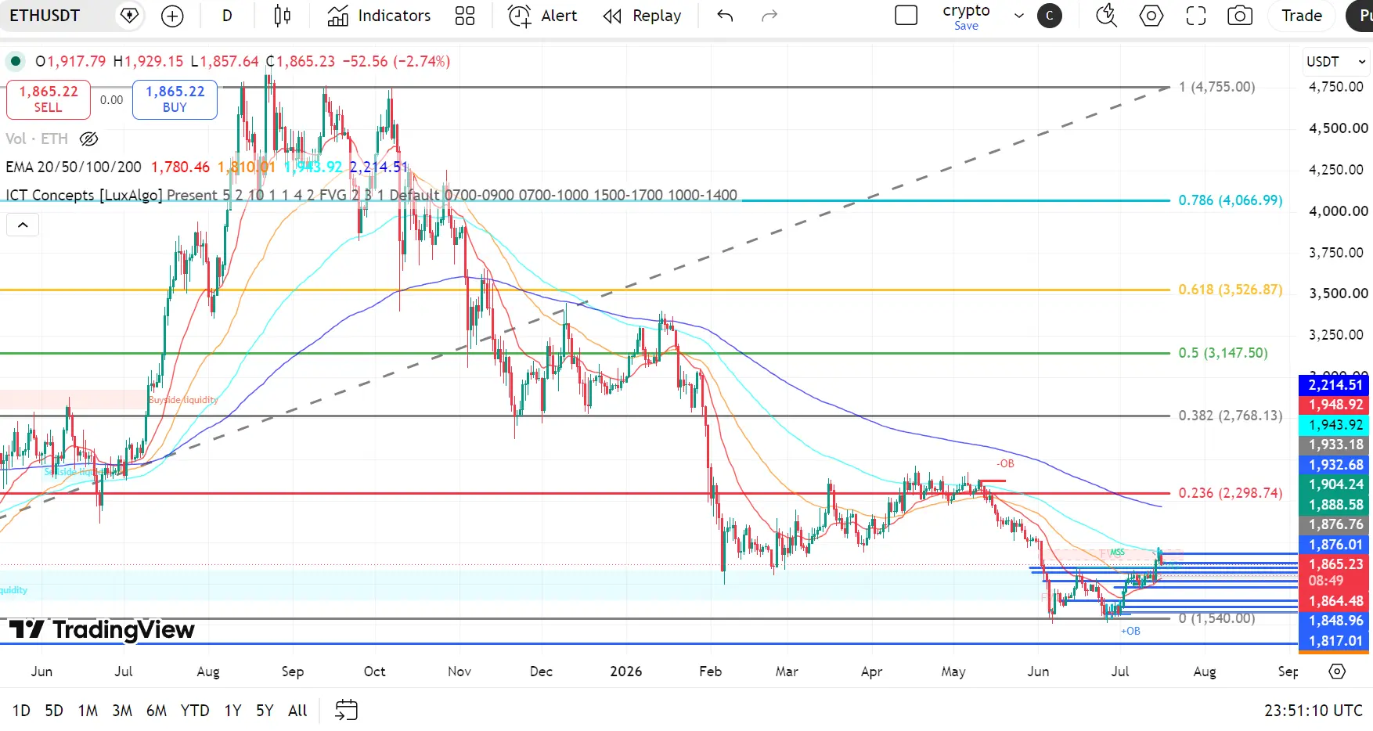Toggle the layout square checkbox
This screenshot has height=731, width=1373.
click(906, 16)
